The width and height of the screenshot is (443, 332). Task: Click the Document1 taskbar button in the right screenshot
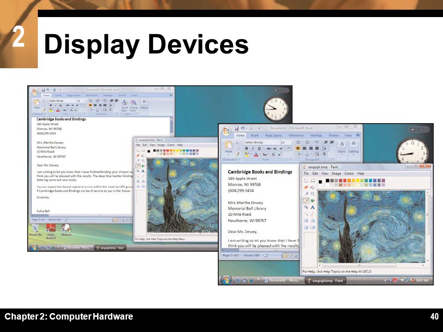click(x=282, y=280)
